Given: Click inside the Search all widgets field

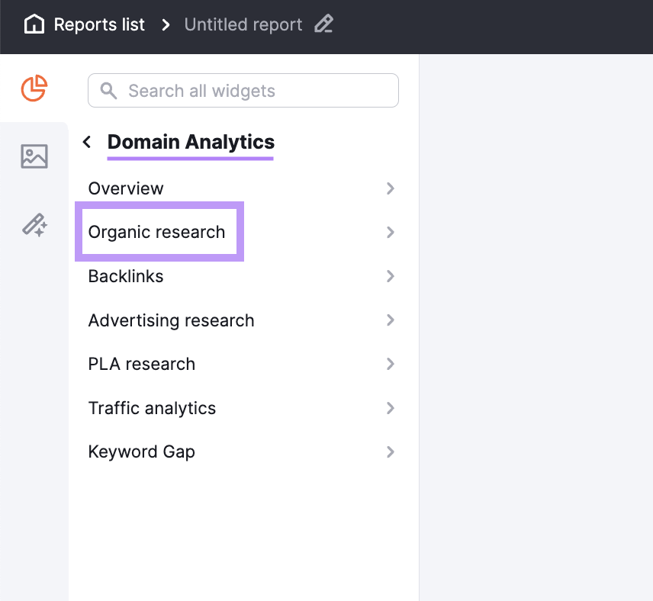Looking at the screenshot, I should (243, 90).
